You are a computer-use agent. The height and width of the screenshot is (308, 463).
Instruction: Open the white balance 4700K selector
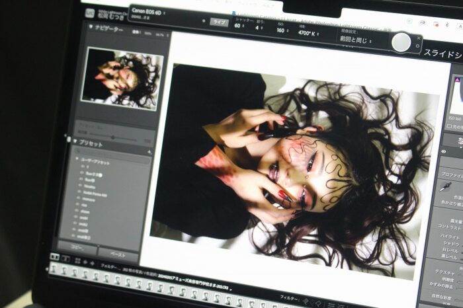pos(308,33)
